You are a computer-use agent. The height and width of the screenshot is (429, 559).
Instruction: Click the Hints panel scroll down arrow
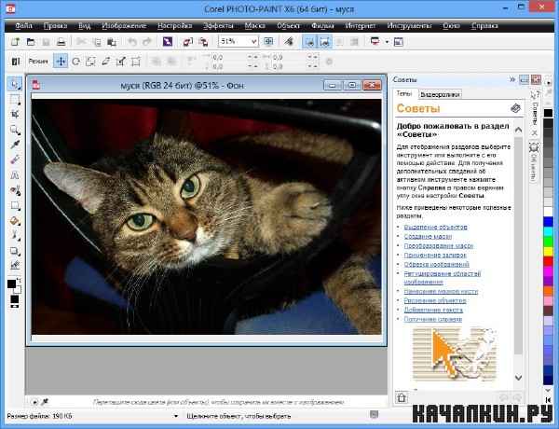click(x=518, y=378)
